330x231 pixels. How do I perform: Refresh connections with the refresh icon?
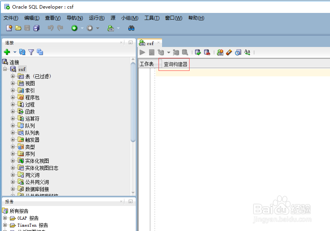(22, 52)
